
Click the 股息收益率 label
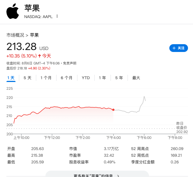pos(79,162)
